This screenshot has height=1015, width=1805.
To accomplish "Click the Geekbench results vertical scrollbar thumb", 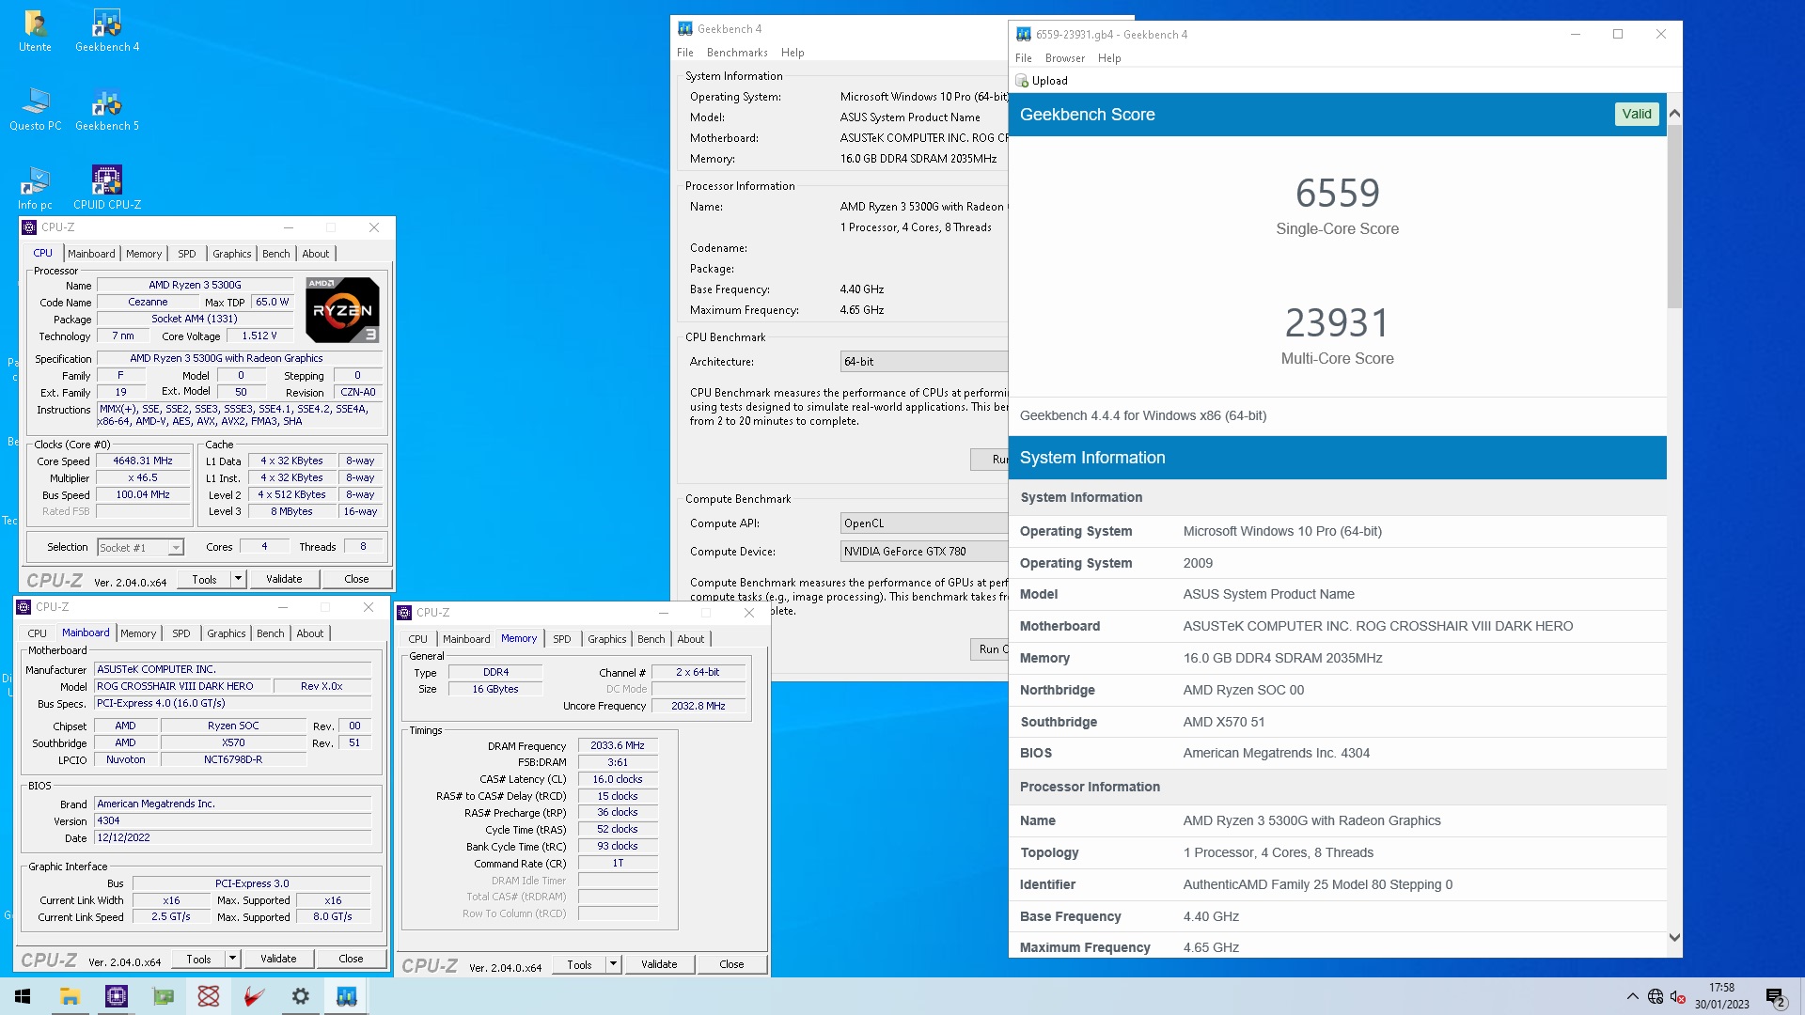I will coord(1674,215).
